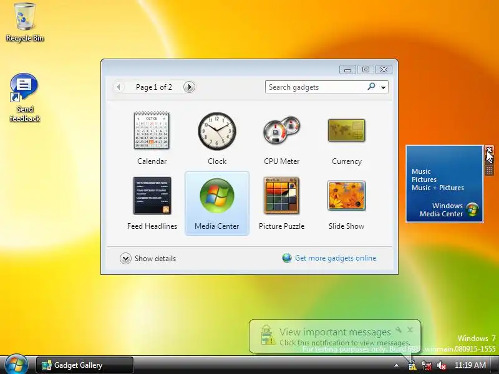Dismiss the notification balloon close icon
The height and width of the screenshot is (374, 499).
click(x=410, y=330)
